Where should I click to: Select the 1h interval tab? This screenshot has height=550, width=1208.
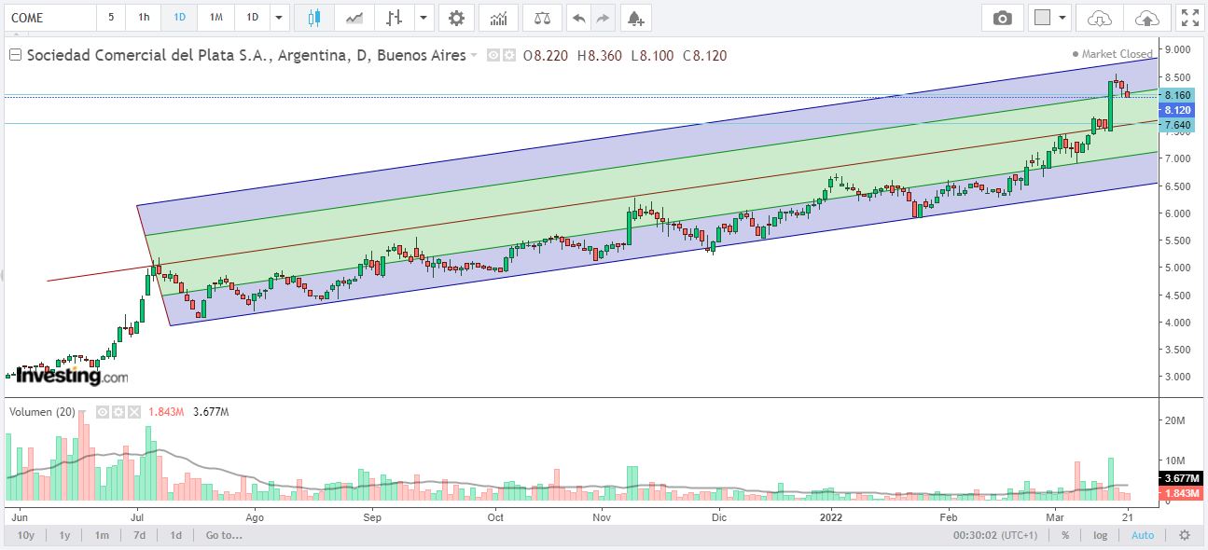pos(144,18)
